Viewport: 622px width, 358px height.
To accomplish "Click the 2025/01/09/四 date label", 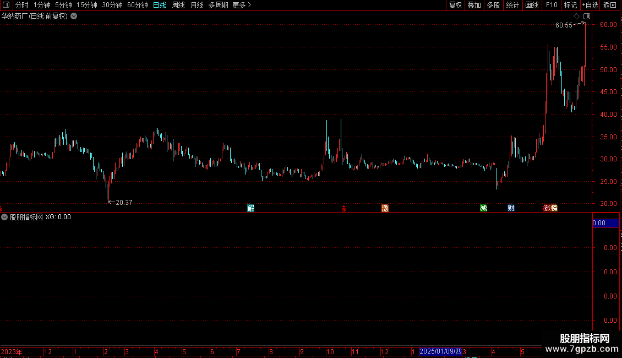I will click(441, 351).
